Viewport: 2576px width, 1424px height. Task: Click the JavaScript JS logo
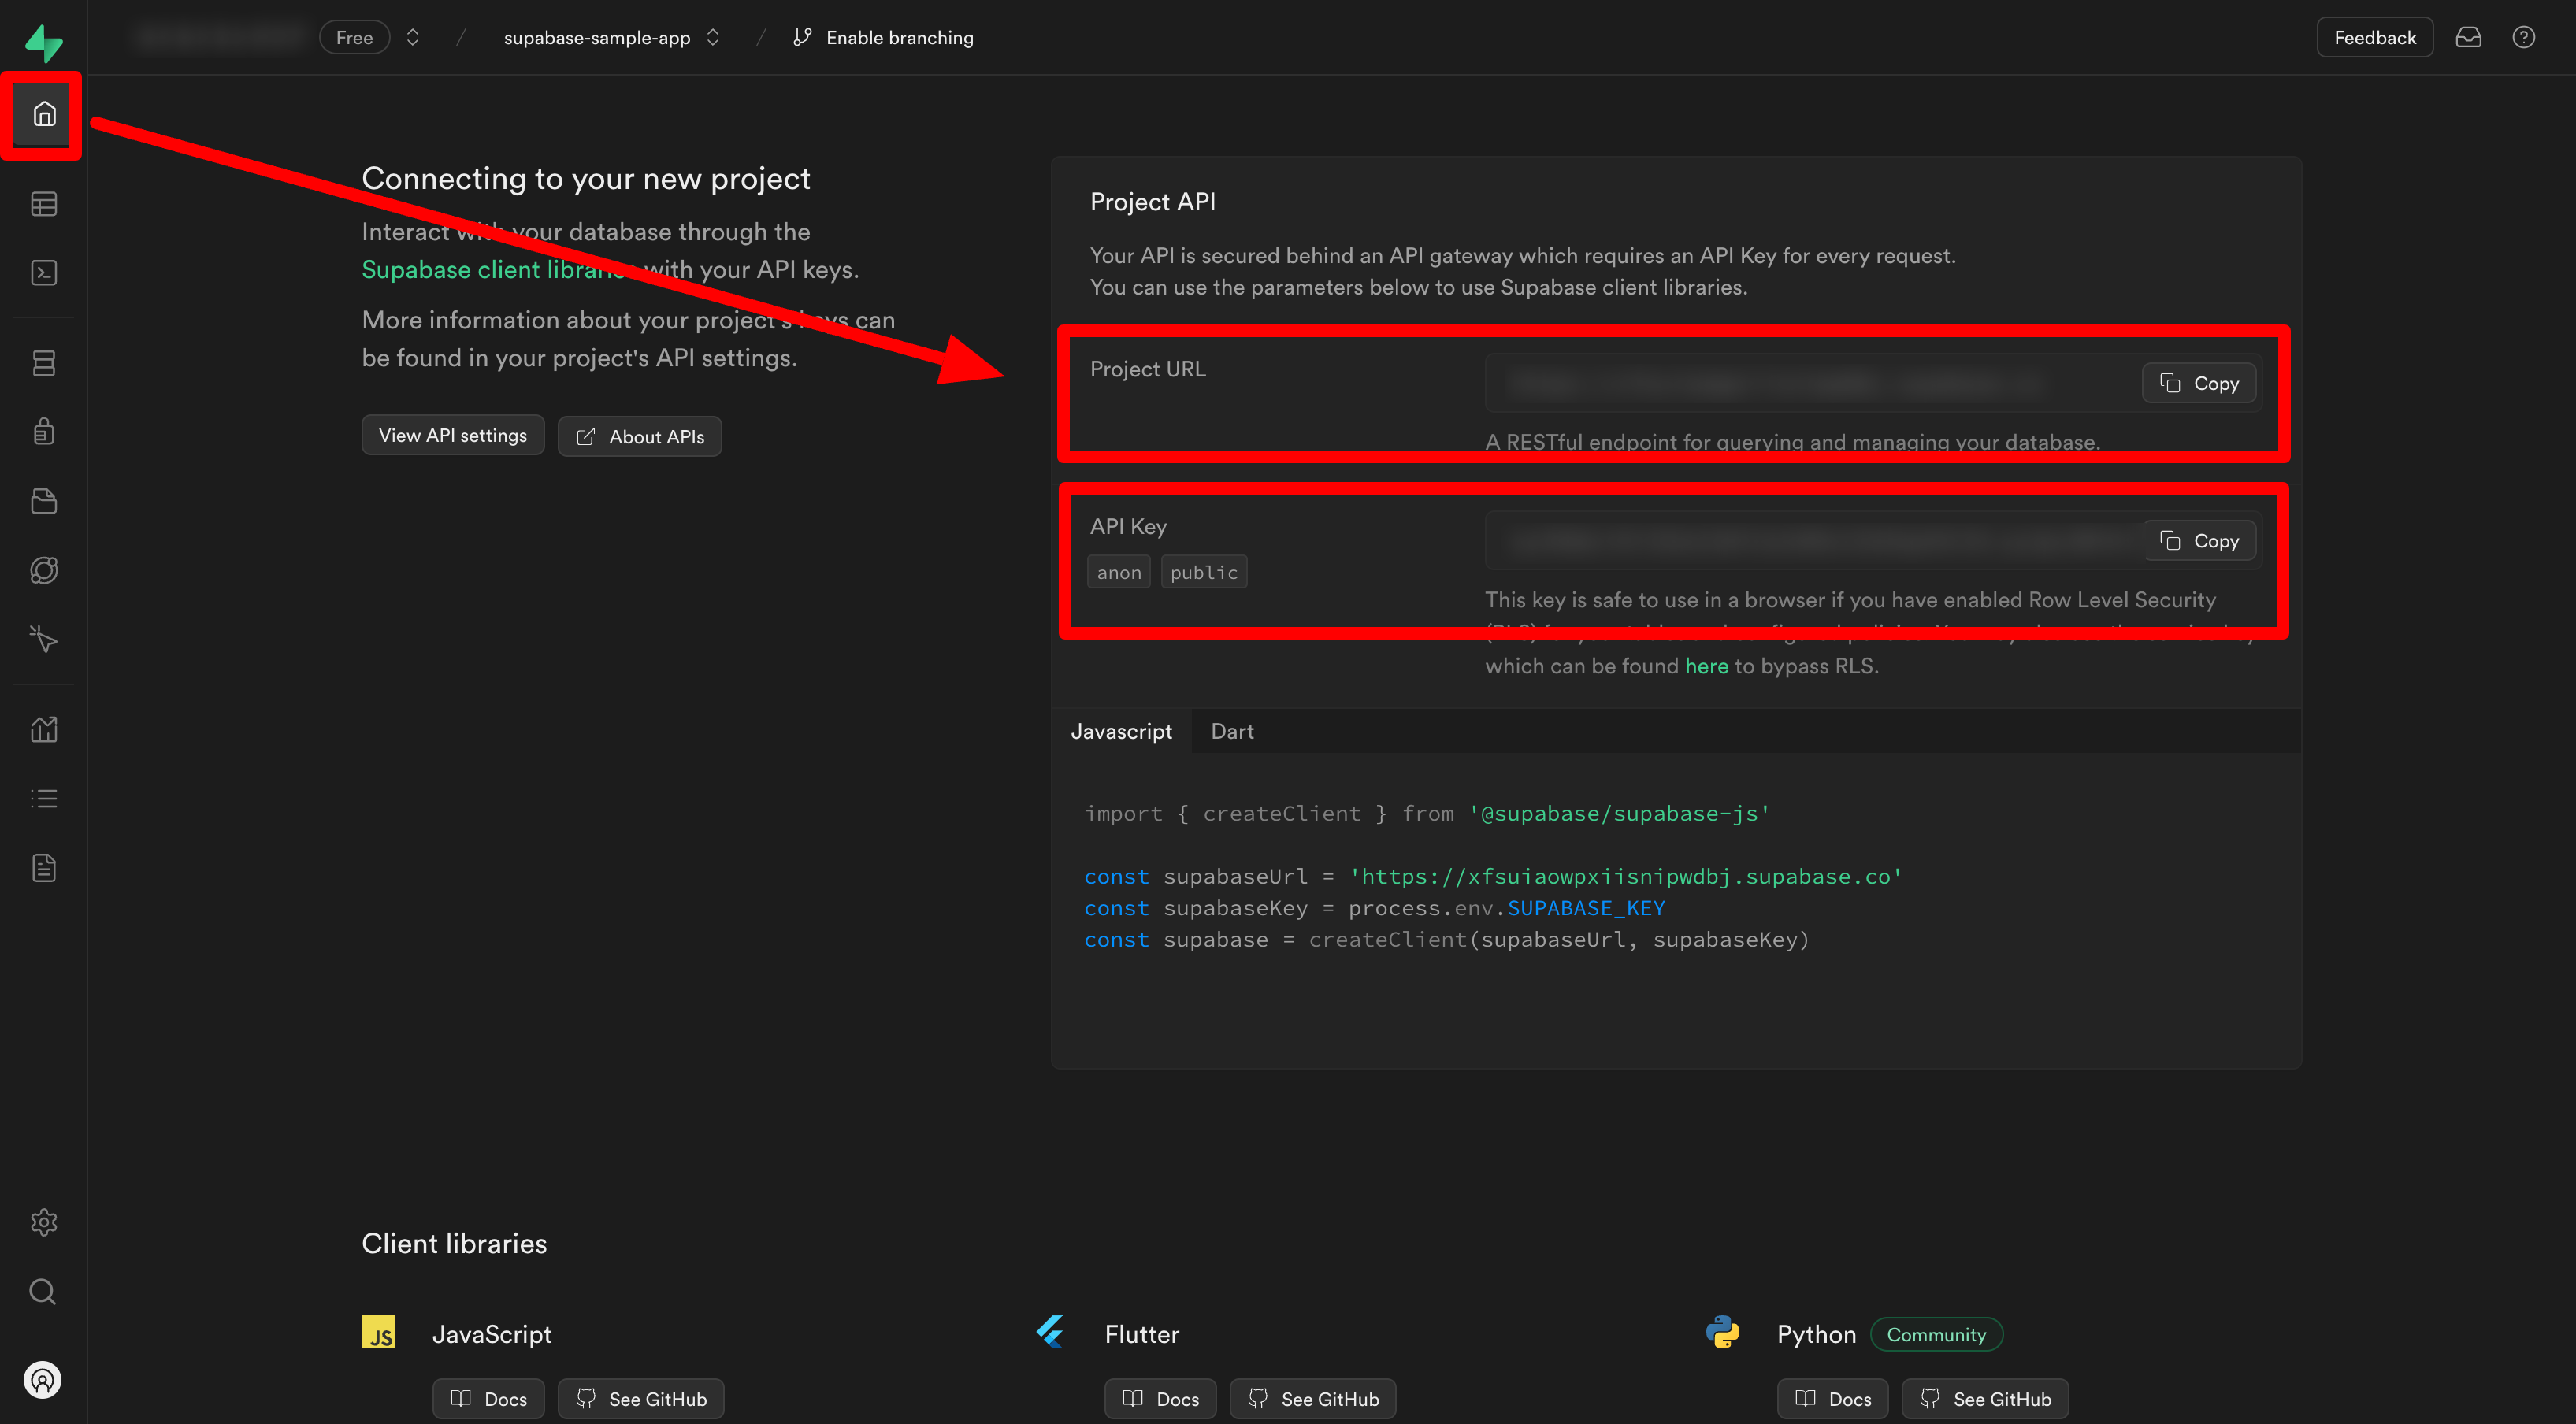pos(378,1332)
